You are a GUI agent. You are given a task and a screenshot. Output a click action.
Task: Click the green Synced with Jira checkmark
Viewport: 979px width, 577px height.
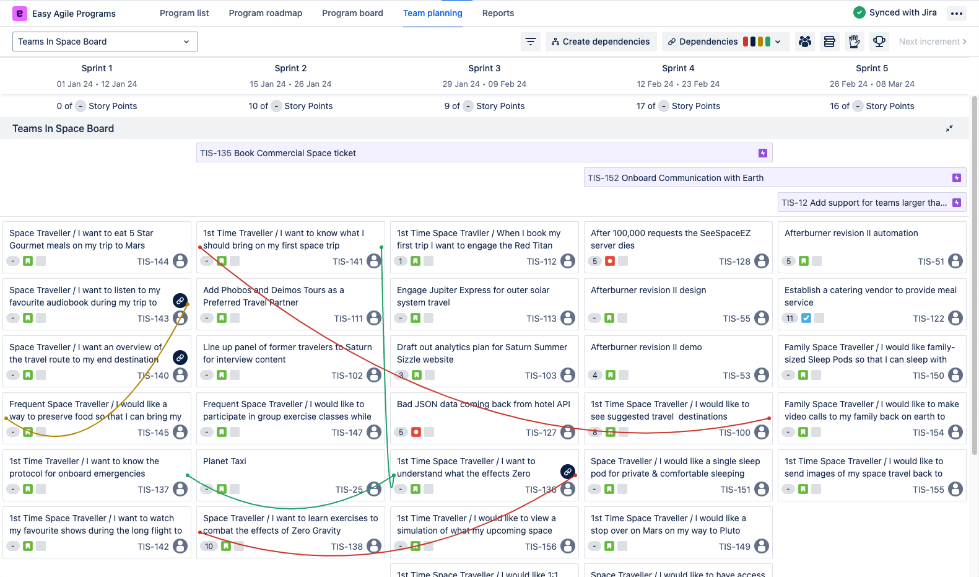click(x=859, y=12)
